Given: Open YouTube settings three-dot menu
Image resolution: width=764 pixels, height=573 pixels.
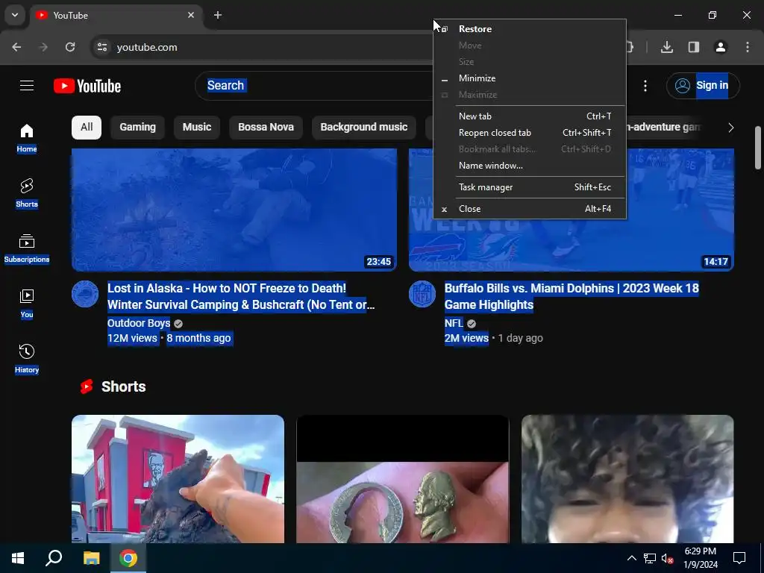Looking at the screenshot, I should tap(645, 86).
